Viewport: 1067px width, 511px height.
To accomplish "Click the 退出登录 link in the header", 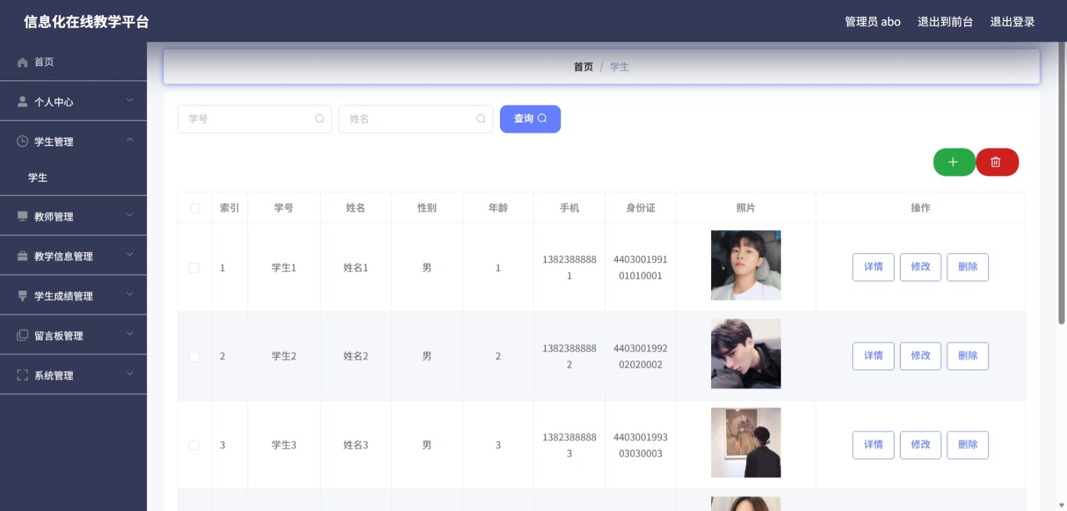I will point(1012,22).
